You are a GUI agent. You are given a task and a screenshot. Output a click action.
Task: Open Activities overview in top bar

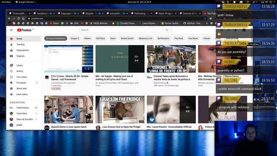[x=6, y=2]
